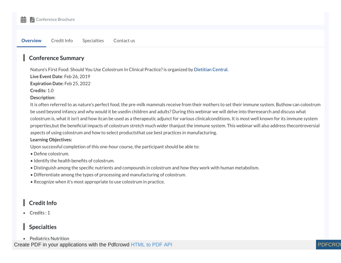Click the 'Pediatrics Nutrition' list item
The height and width of the screenshot is (263, 341).
[49, 238]
